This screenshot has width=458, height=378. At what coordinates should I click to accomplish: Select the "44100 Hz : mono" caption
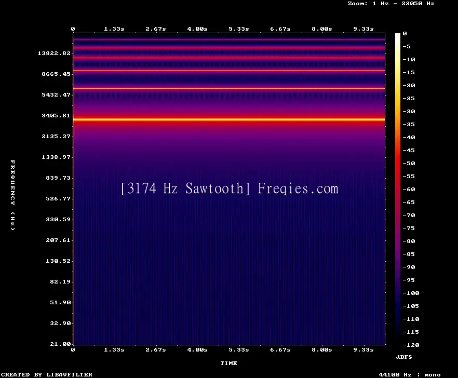(410, 374)
